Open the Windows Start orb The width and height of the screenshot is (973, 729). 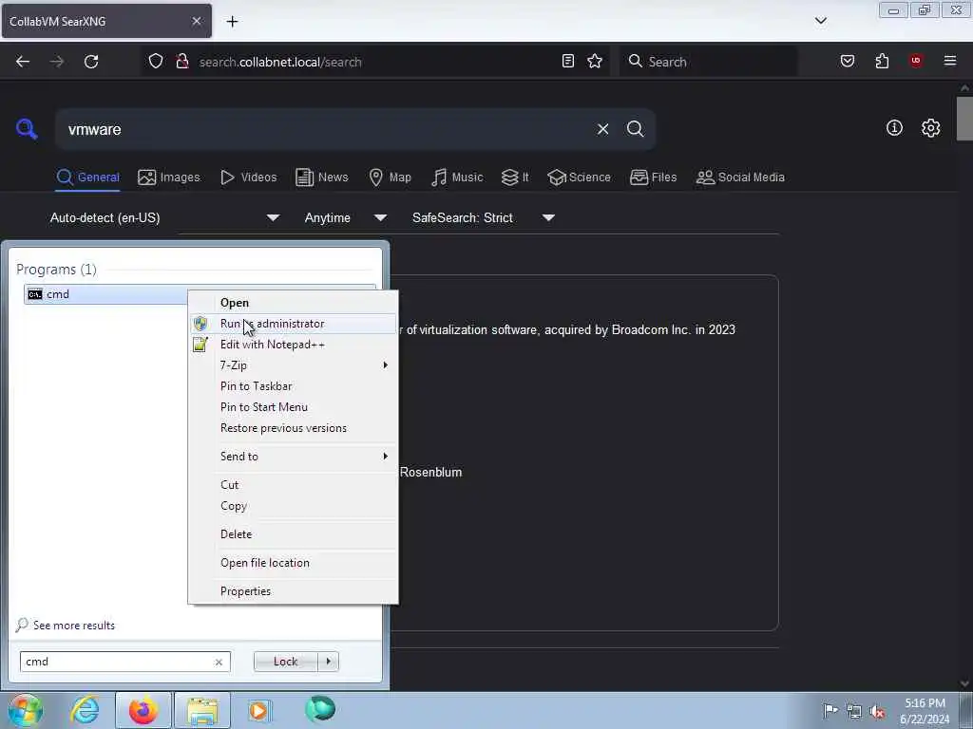pos(25,710)
